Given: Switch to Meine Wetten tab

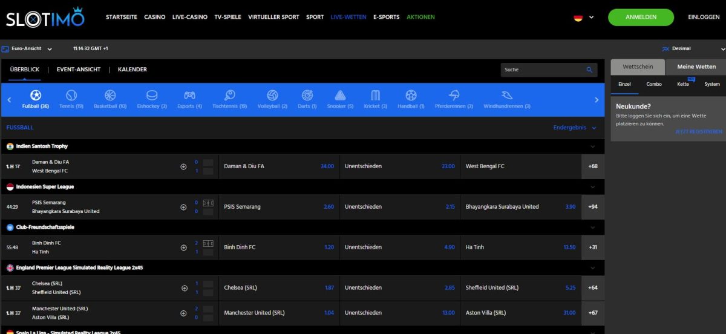Looking at the screenshot, I should click(x=696, y=67).
